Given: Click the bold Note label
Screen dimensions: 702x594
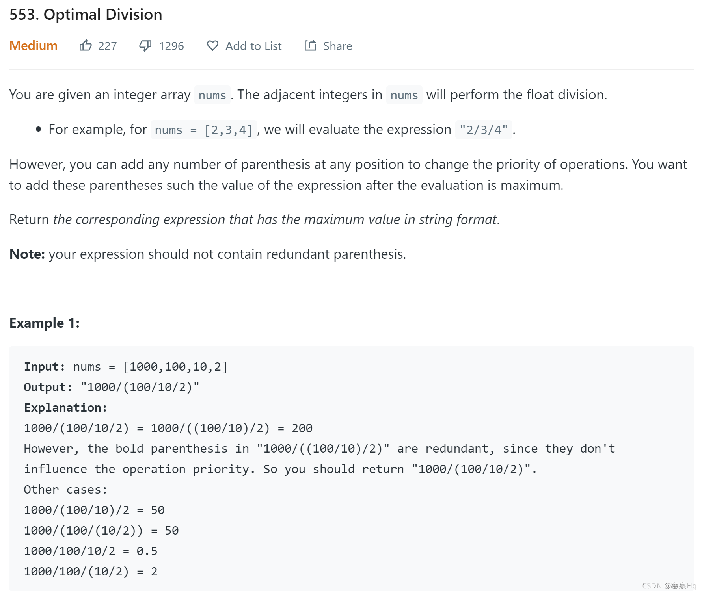Looking at the screenshot, I should (27, 254).
